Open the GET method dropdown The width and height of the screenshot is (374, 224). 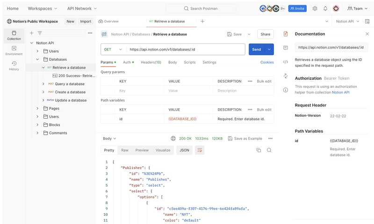point(113,49)
